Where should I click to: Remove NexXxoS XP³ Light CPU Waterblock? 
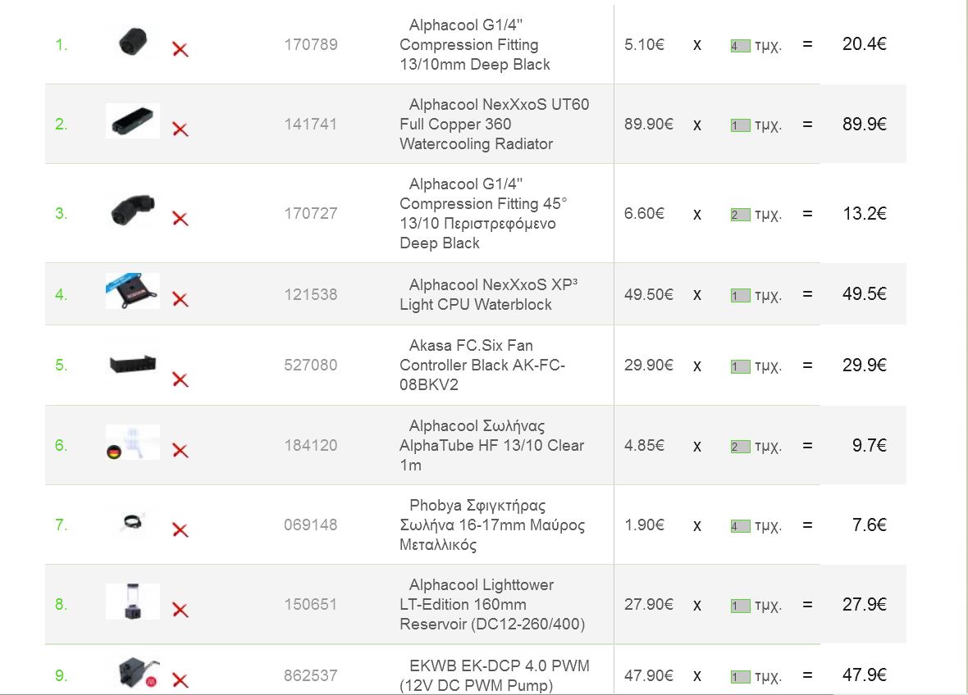(x=180, y=299)
